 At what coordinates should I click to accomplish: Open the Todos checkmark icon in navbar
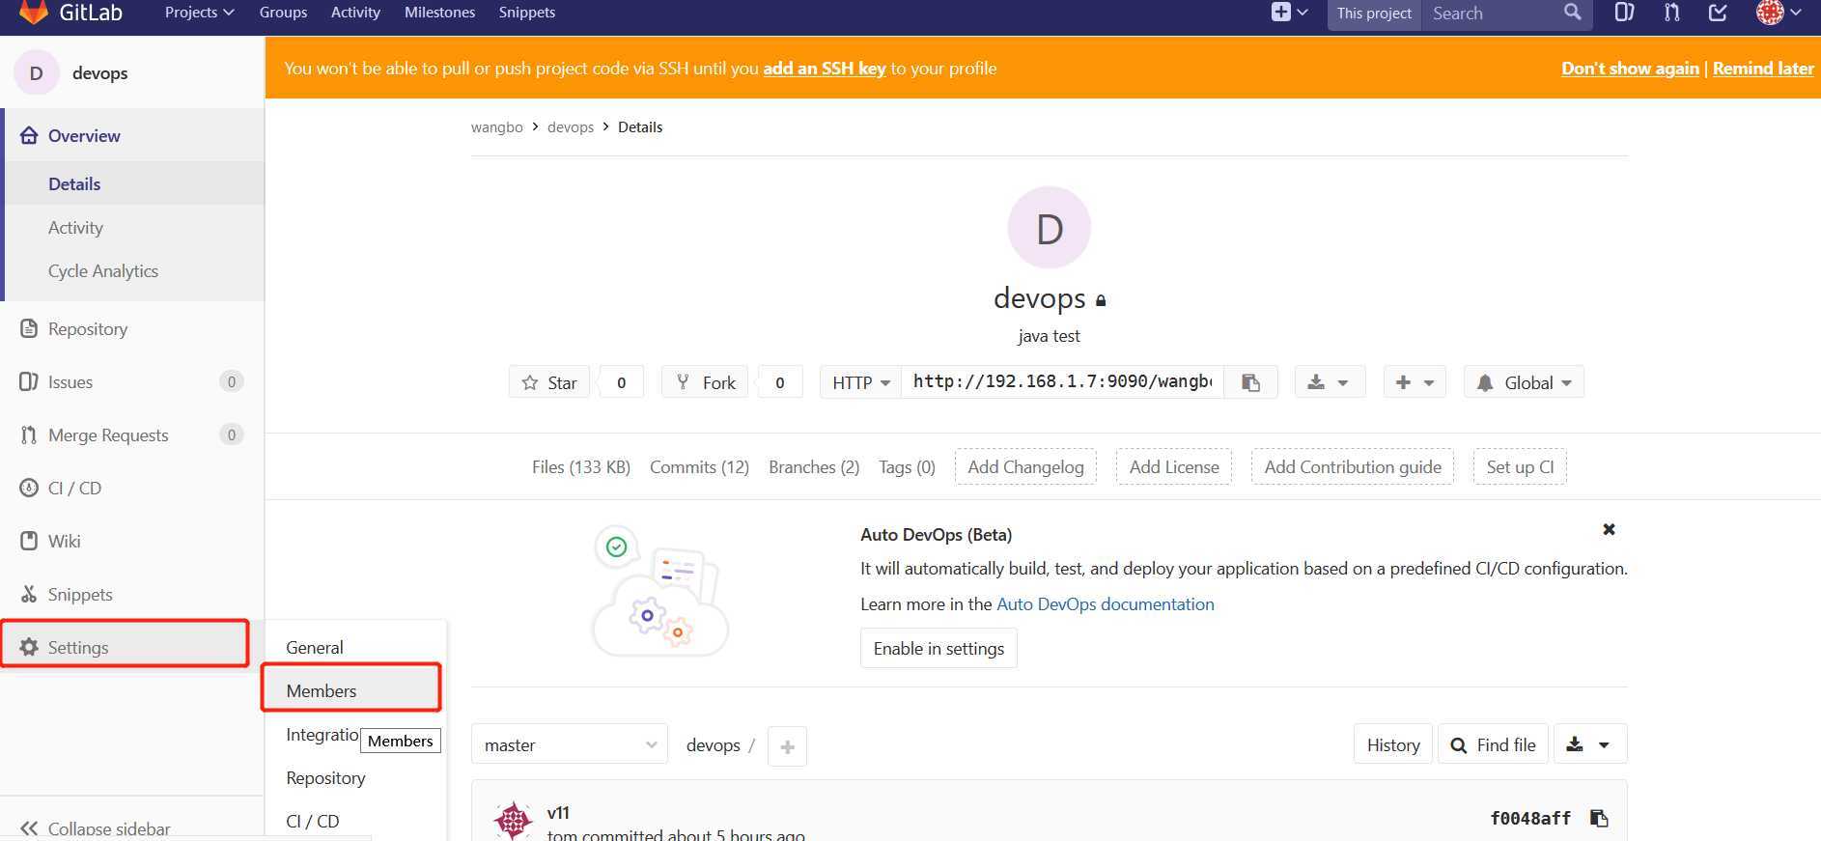coord(1718,13)
